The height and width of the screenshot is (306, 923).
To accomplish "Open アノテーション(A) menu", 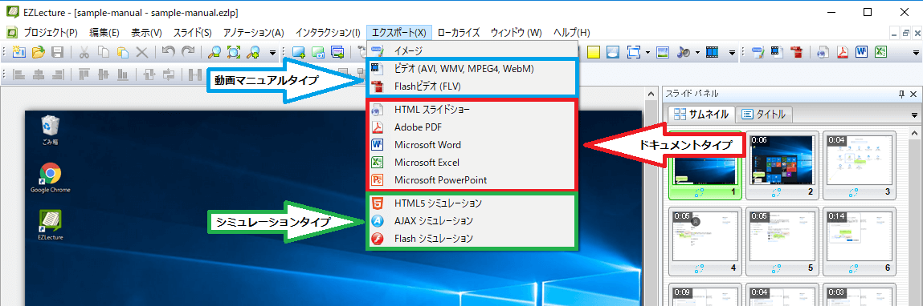I will click(254, 32).
